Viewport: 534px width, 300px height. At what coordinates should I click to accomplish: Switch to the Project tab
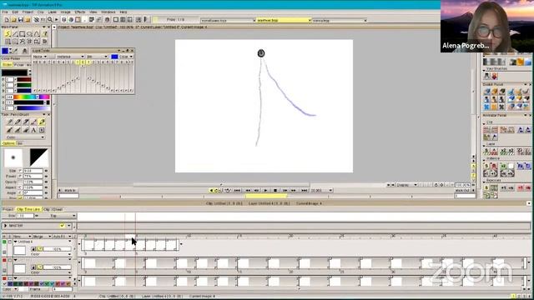[x=8, y=209]
